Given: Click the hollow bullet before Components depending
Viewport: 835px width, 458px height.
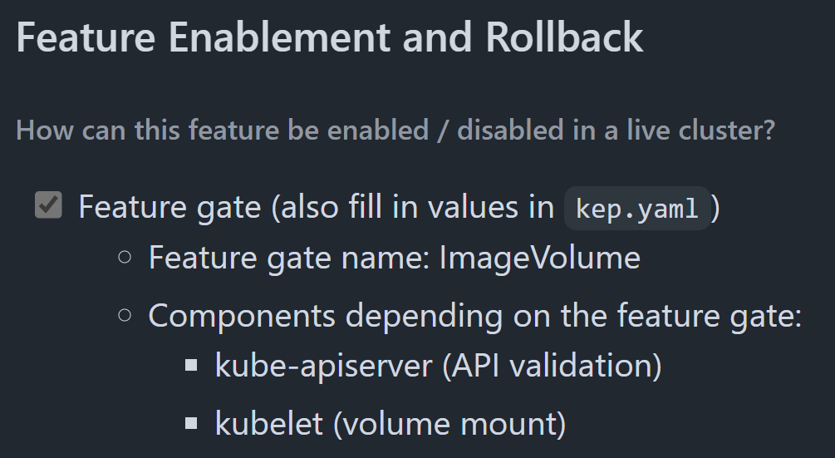Looking at the screenshot, I should click(125, 315).
